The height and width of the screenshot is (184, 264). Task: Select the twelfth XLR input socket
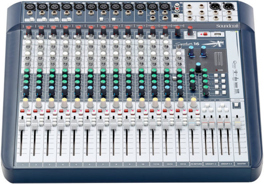pos(165,7)
